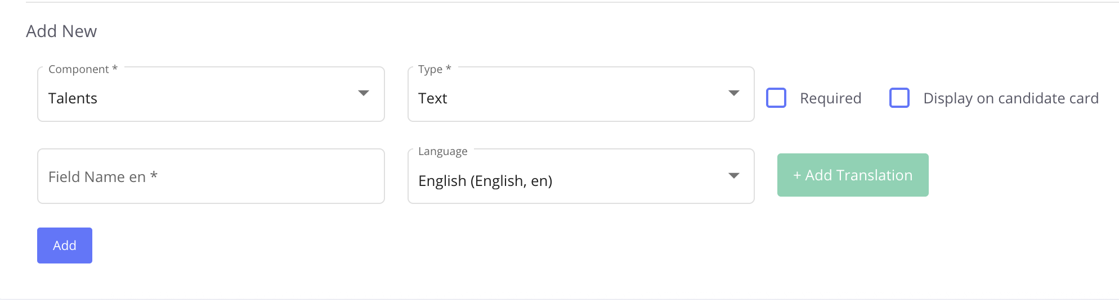The width and height of the screenshot is (1119, 300).
Task: Enable the Required checkbox
Action: 776,98
